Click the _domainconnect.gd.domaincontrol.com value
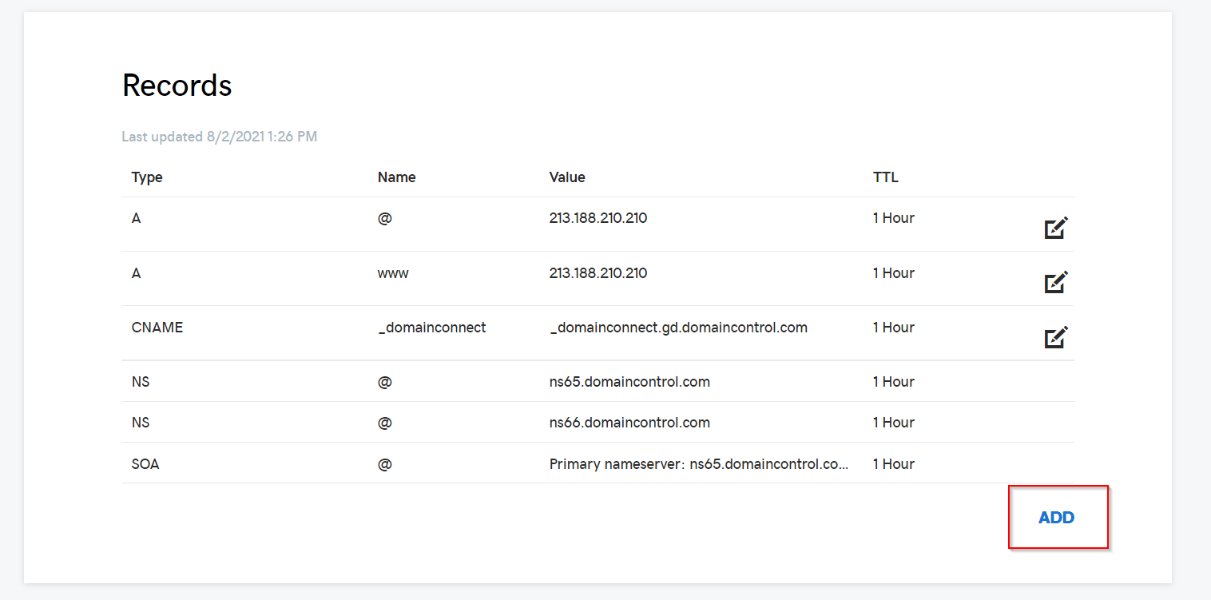This screenshot has height=600, width=1211. pos(678,328)
